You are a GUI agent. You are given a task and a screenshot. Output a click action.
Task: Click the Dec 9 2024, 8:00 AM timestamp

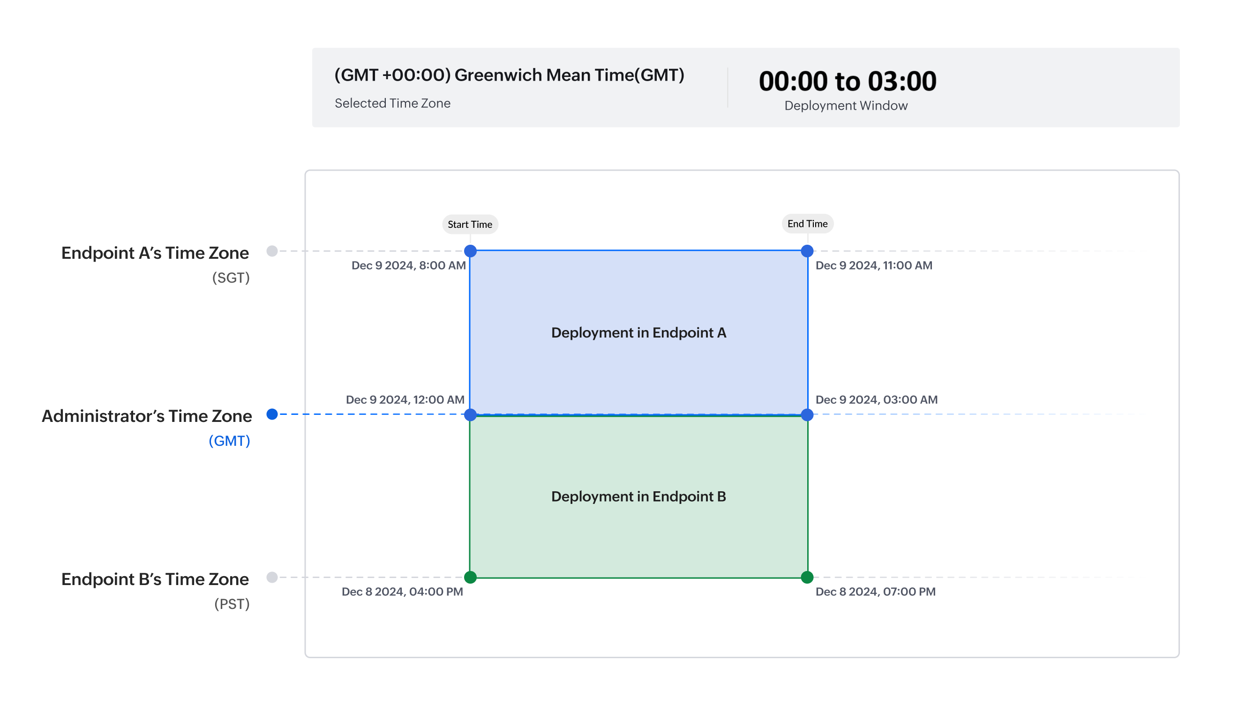[408, 265]
